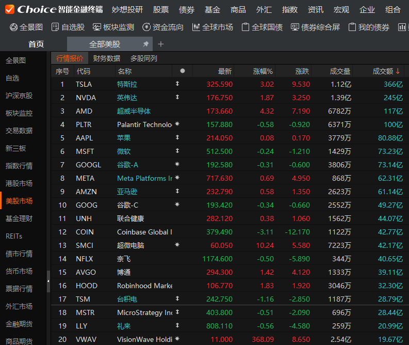
Task: Switch to 财务数据 tab
Action: (107, 58)
